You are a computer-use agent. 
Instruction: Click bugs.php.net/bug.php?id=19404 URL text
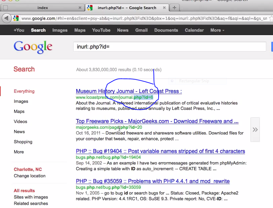108,157
